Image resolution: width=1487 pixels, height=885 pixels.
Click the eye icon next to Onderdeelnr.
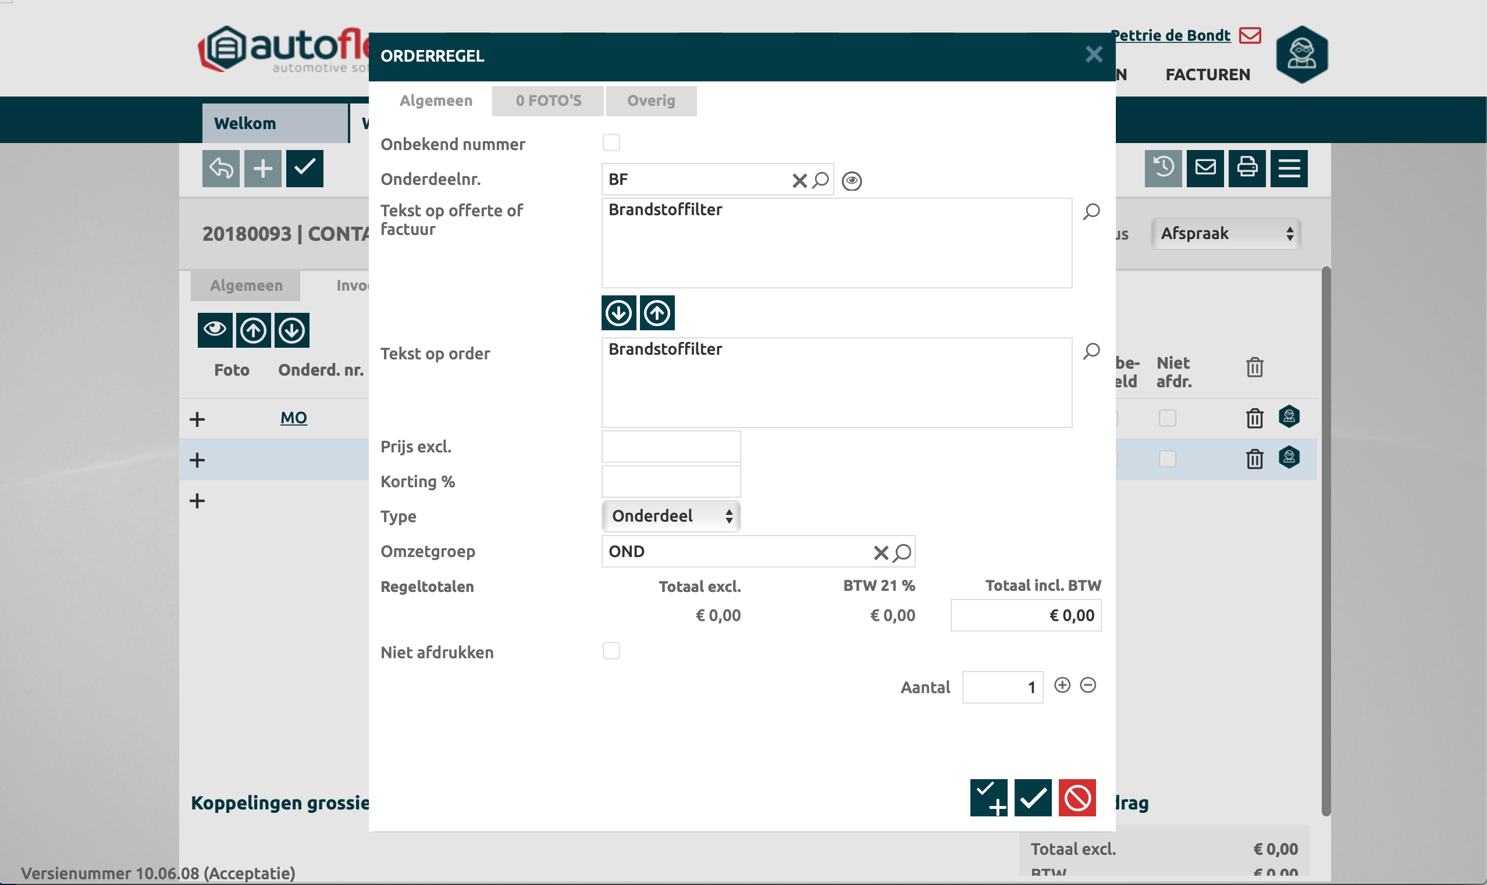pos(851,180)
